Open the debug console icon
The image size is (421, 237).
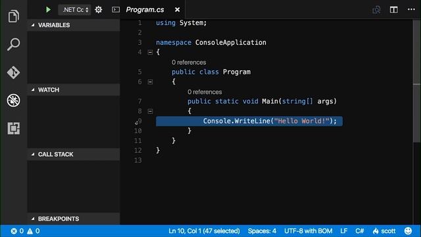pos(116,10)
